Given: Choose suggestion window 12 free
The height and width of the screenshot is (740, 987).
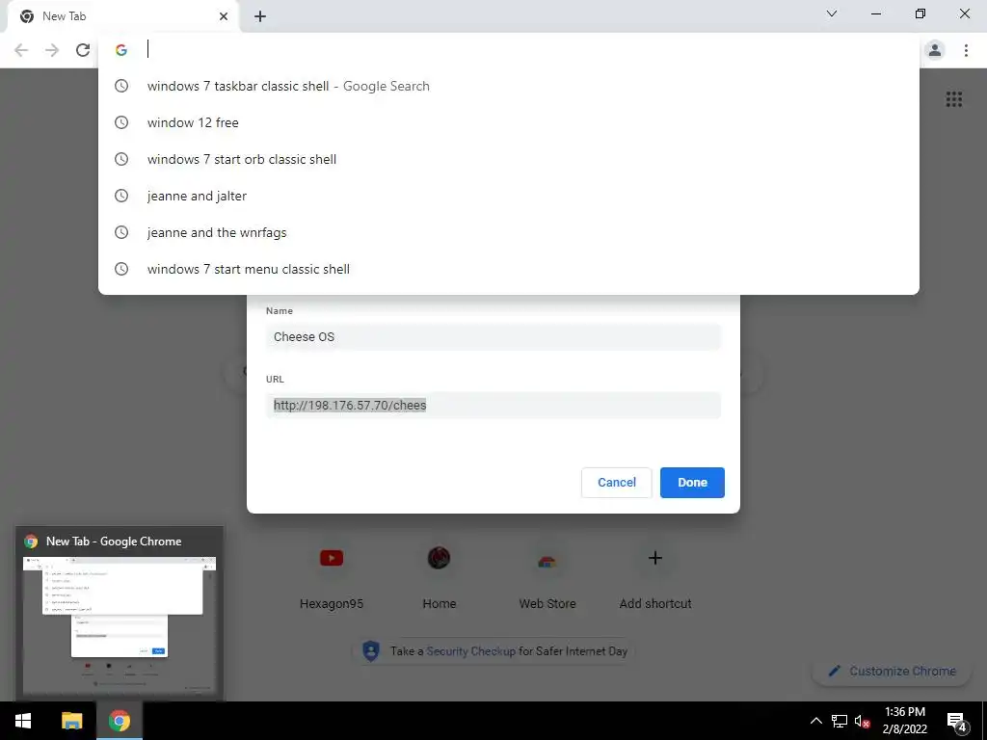Looking at the screenshot, I should [x=509, y=122].
